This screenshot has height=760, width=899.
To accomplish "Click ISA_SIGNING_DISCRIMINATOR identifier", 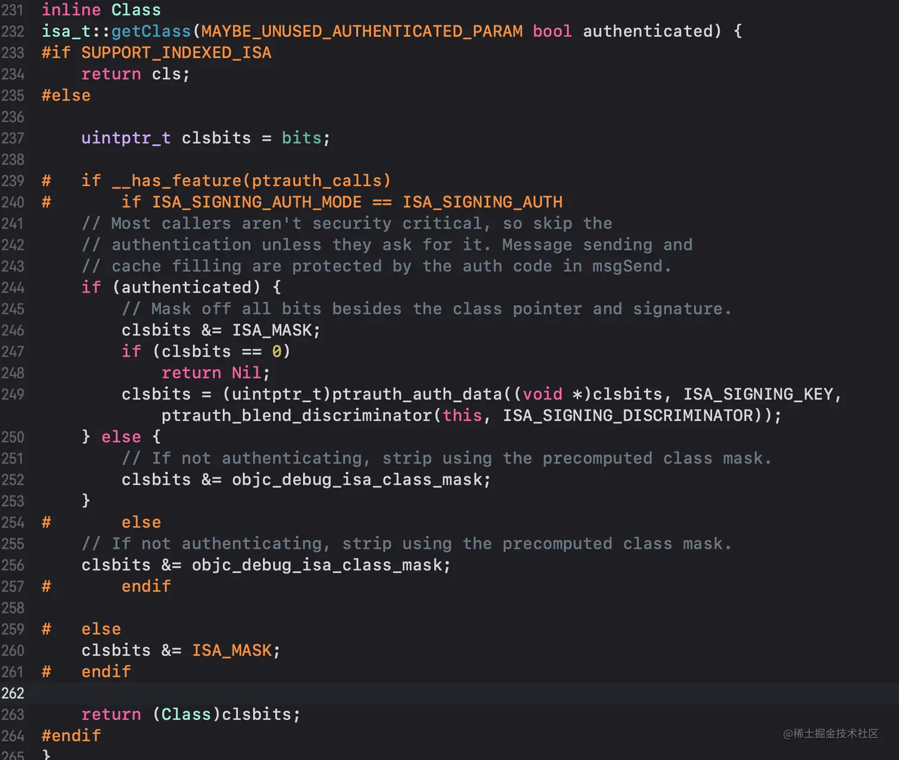I will tap(628, 416).
